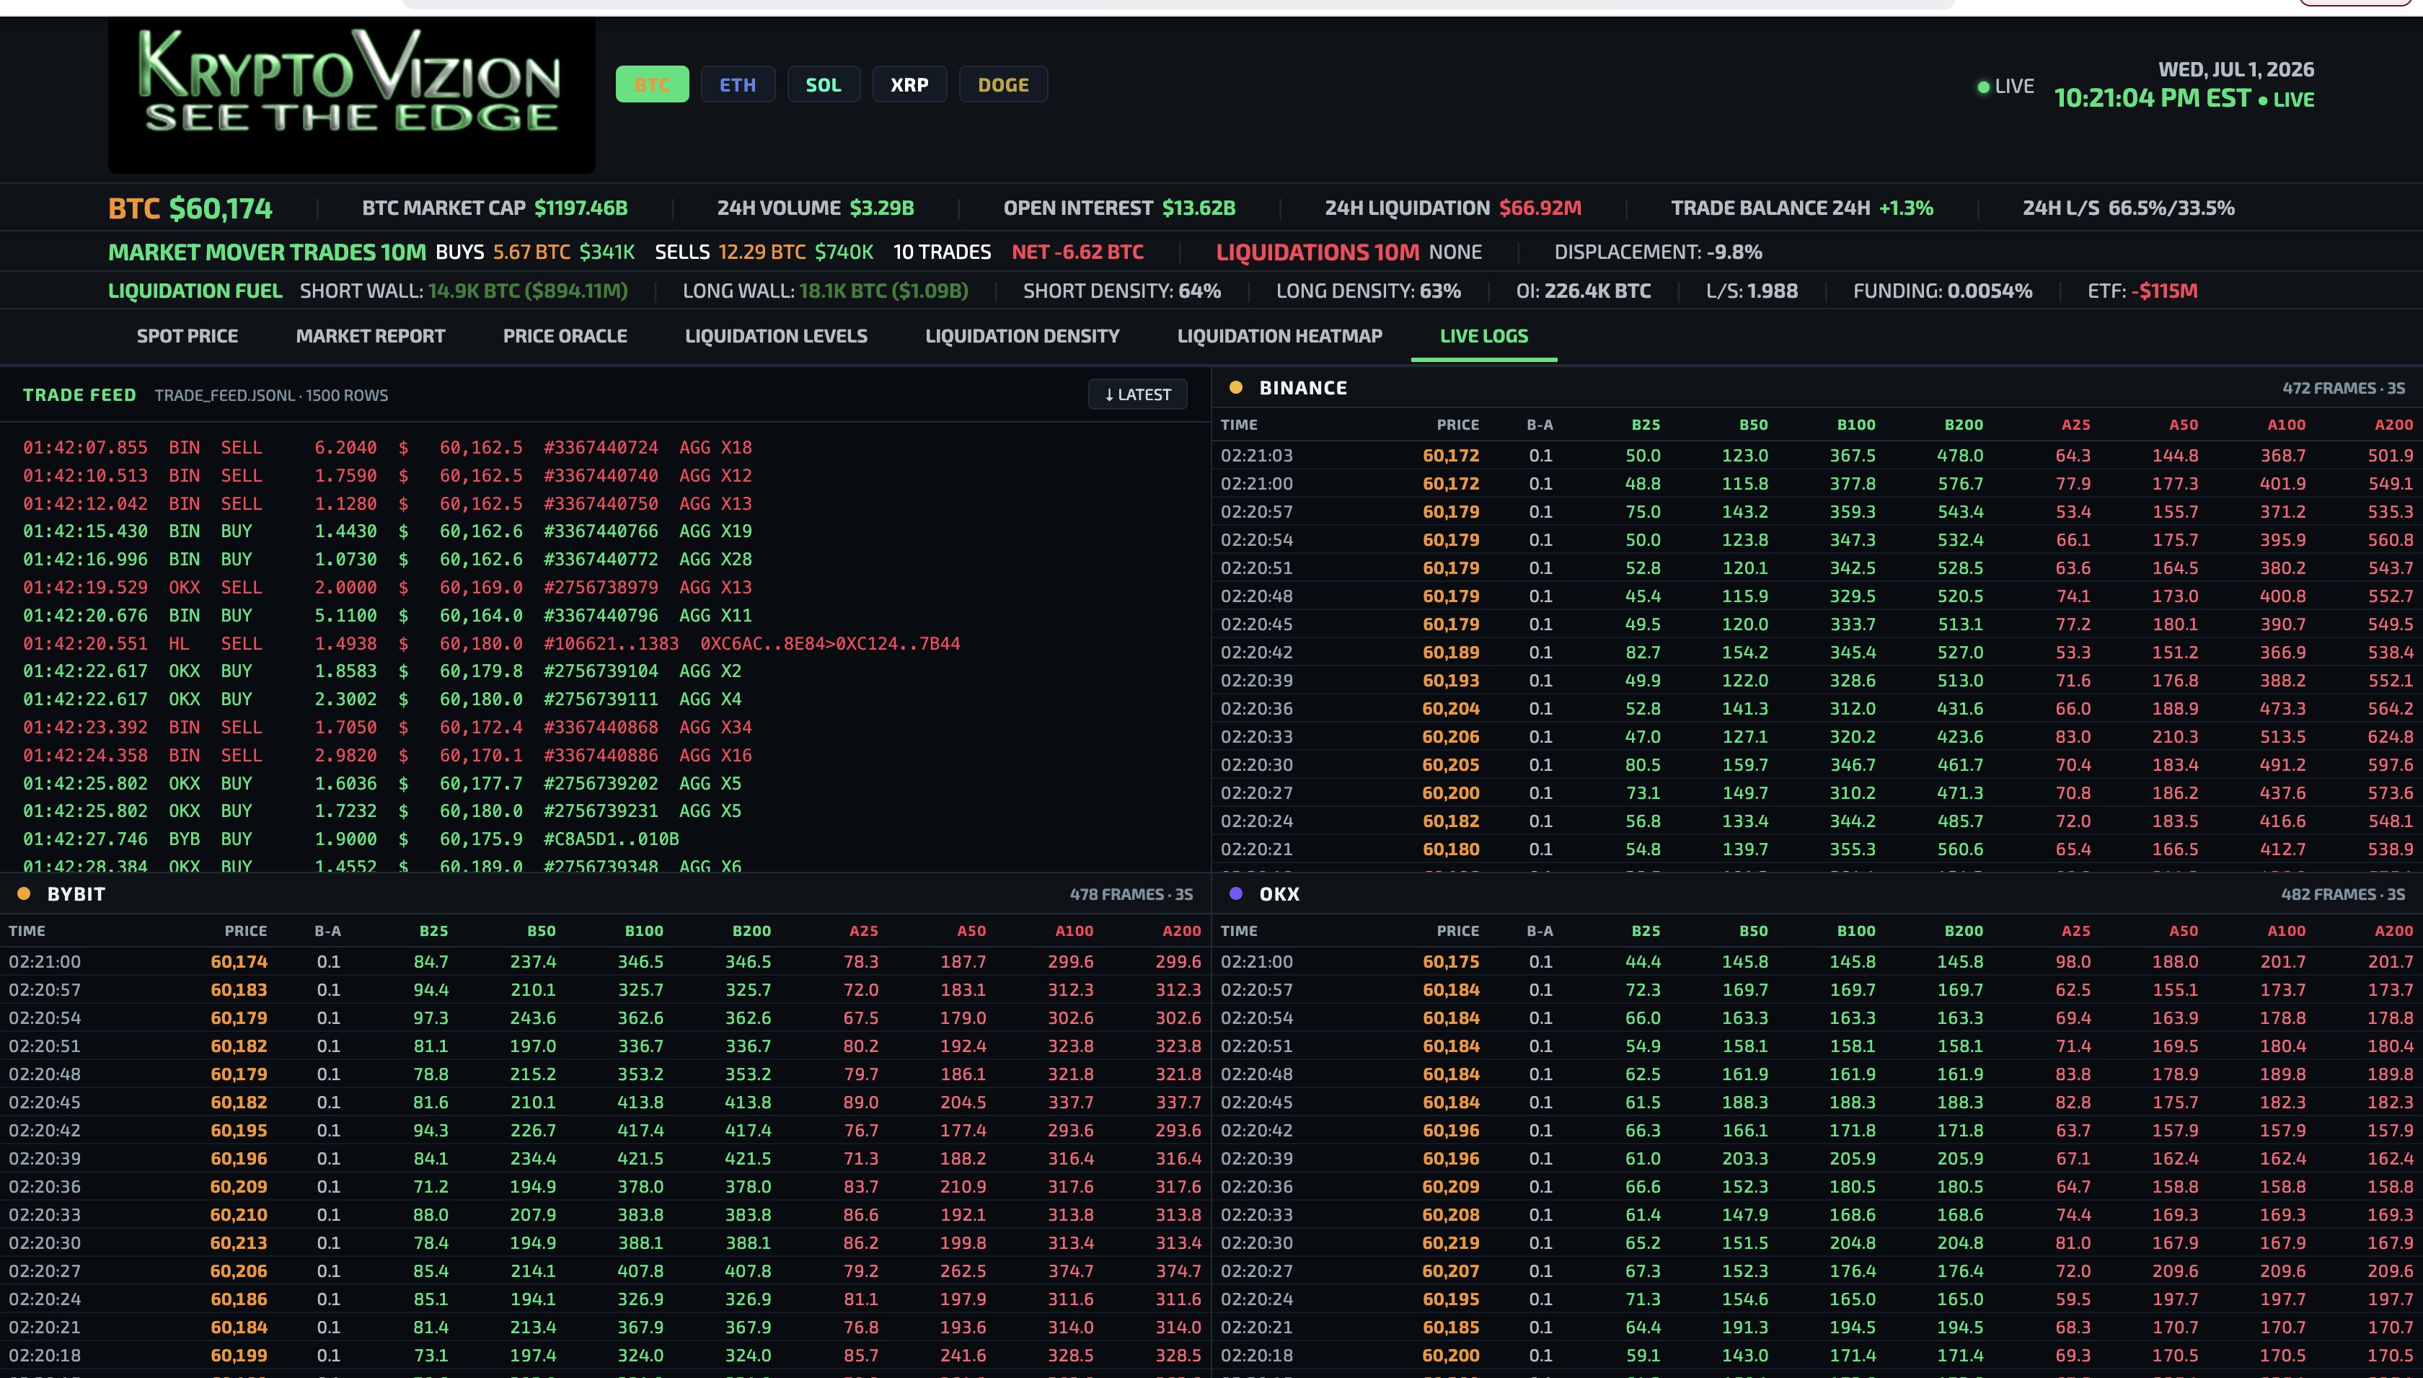The height and width of the screenshot is (1378, 2423).
Task: Click the 472 FRAMES · 3S Binance label
Action: coord(2344,388)
